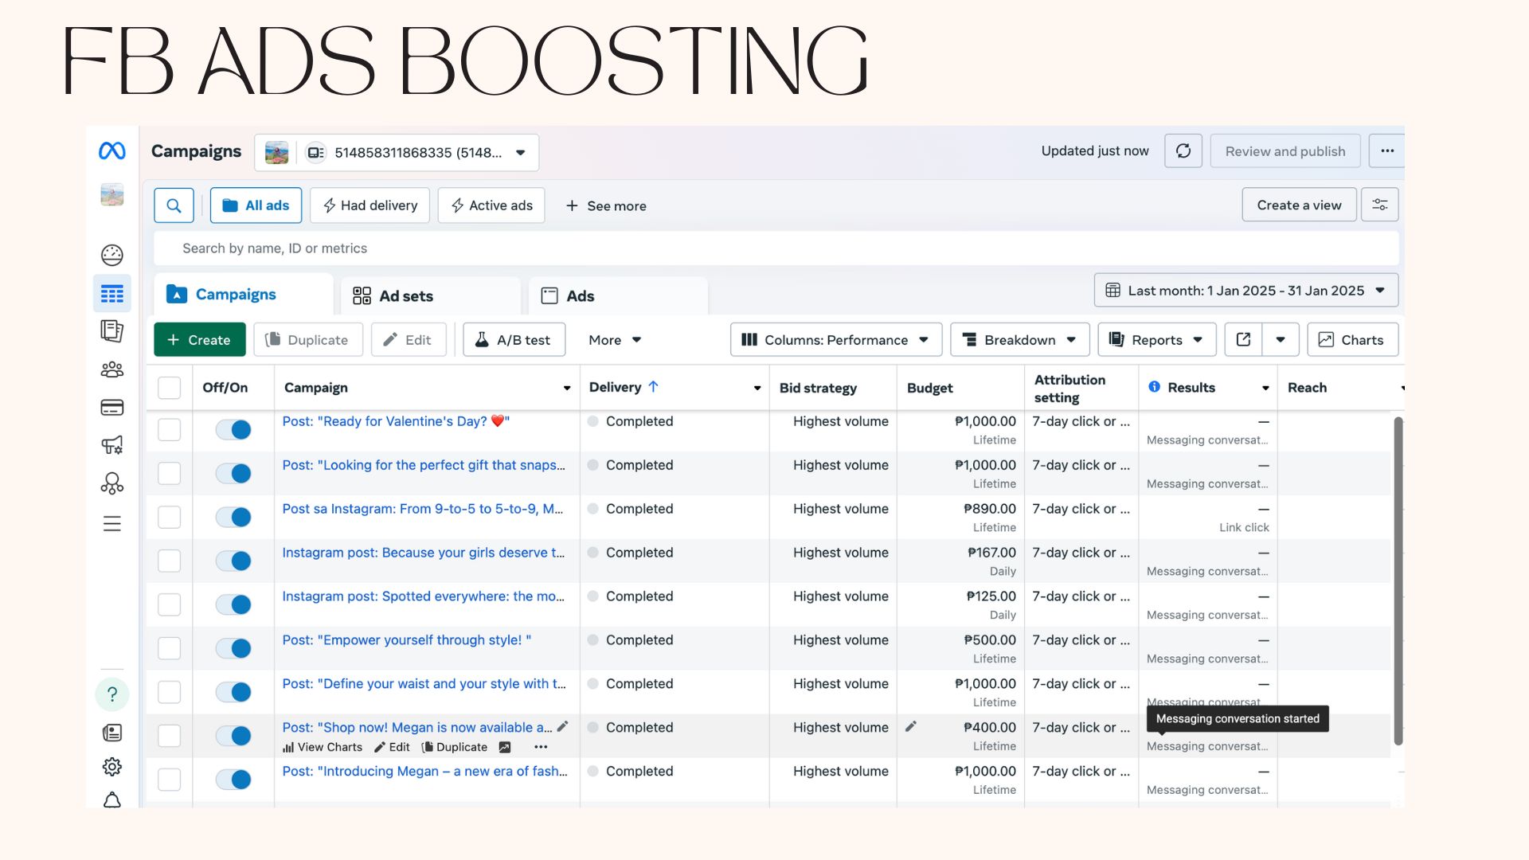The width and height of the screenshot is (1529, 860).
Task: Open the sidebar settings gear icon
Action: click(112, 767)
